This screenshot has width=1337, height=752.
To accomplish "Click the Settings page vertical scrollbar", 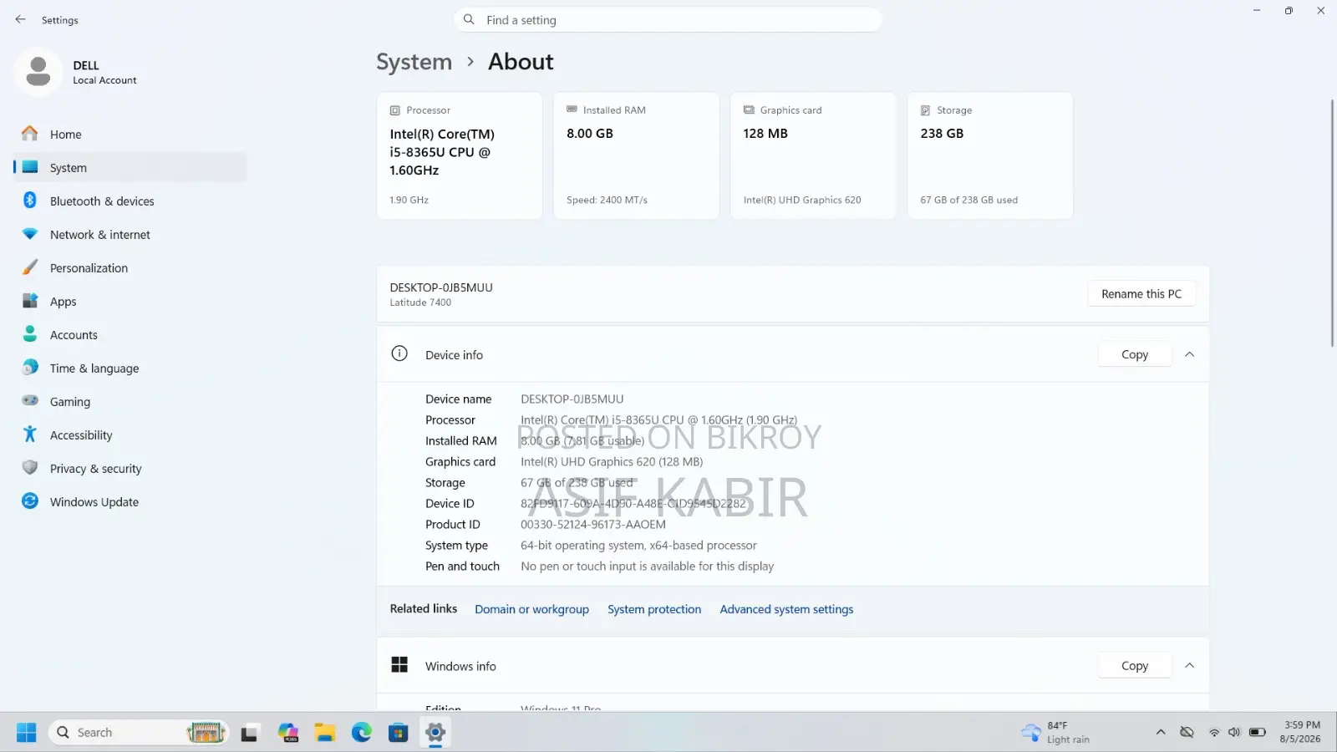I will (x=1332, y=223).
